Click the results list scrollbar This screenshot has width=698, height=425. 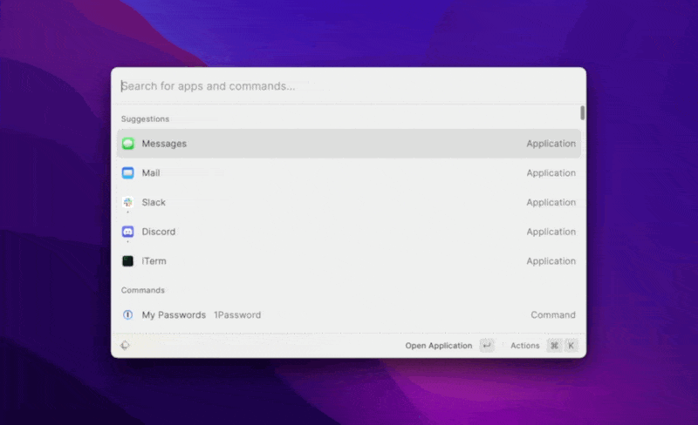click(x=582, y=113)
